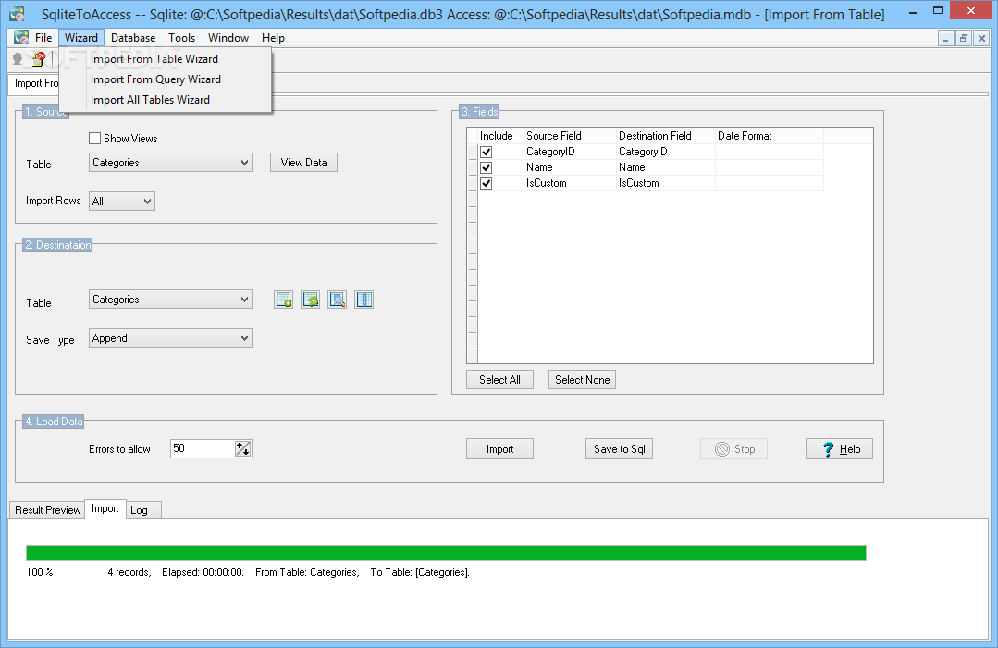Screen dimensions: 998x648
Task: Open the File menu
Action: (x=43, y=38)
